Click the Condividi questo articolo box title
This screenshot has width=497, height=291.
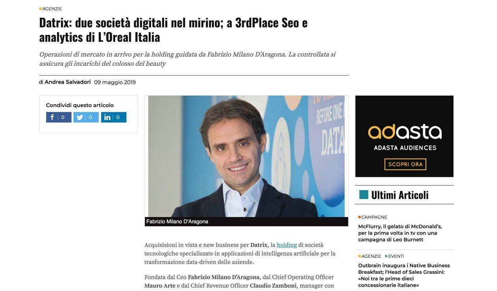tap(80, 105)
